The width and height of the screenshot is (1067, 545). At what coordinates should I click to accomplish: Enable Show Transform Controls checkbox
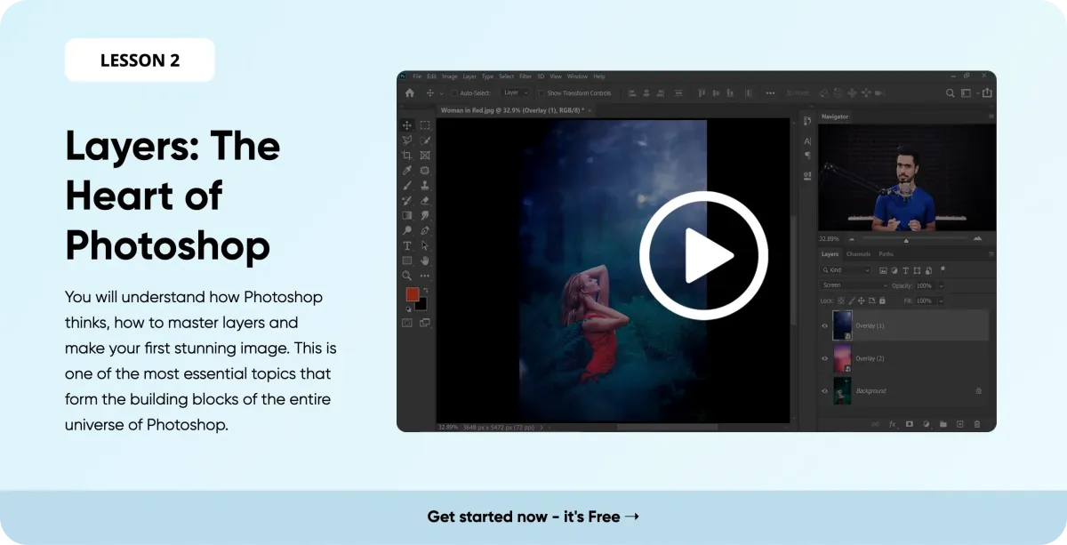(x=542, y=93)
